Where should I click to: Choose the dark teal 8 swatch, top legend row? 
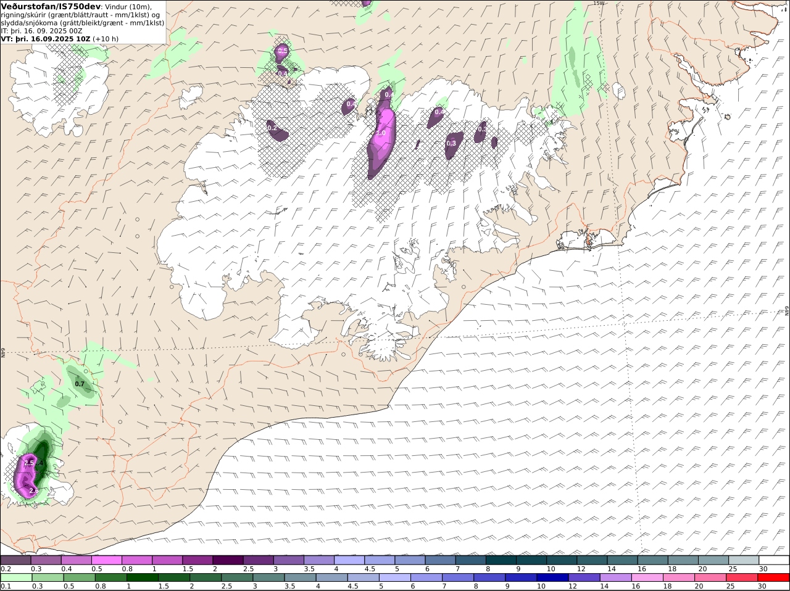click(501, 560)
